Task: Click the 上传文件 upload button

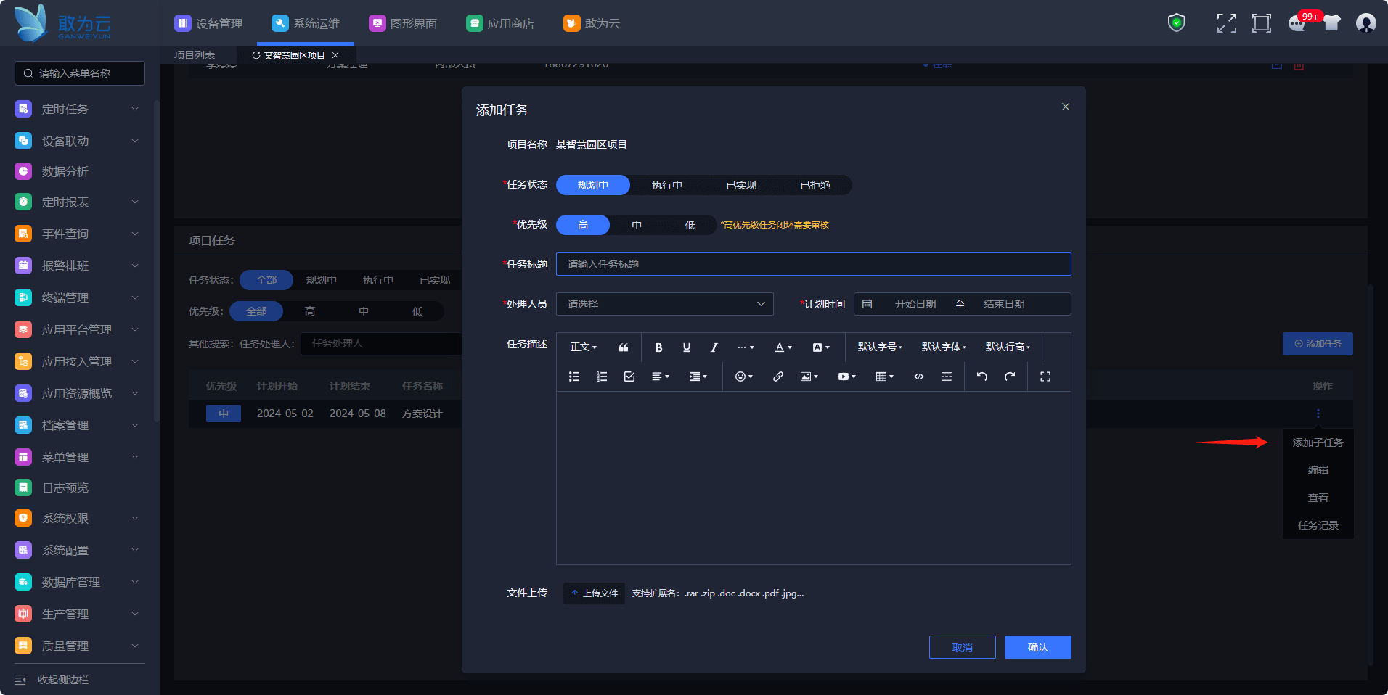Action: [594, 593]
